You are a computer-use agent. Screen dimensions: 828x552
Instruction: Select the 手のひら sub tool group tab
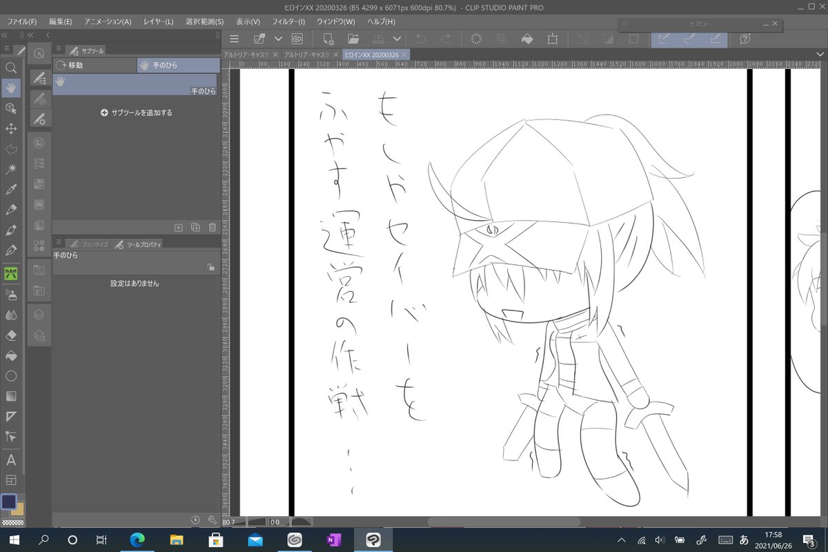pyautogui.click(x=179, y=66)
